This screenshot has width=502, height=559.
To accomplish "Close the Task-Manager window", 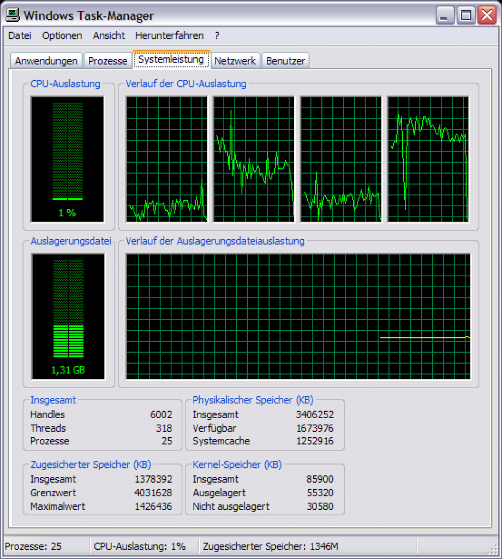I will pos(487,15).
